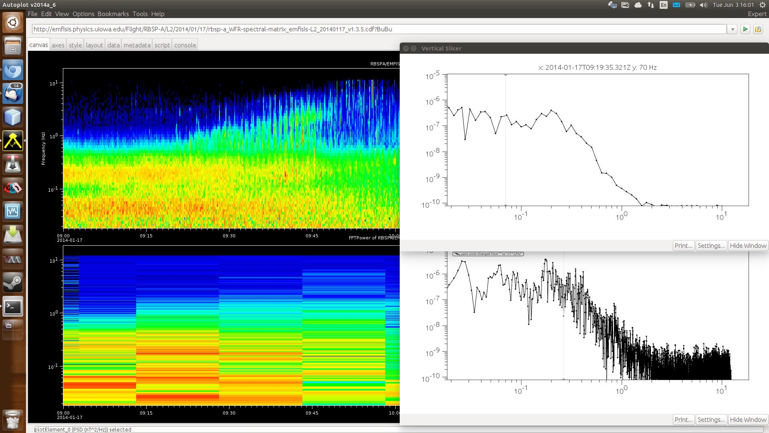
Task: Click the Expert mode label
Action: click(757, 14)
